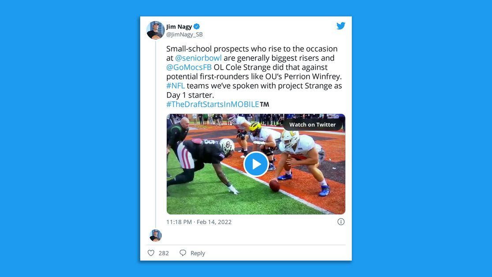Image resolution: width=492 pixels, height=277 pixels.
Task: Click the #NFL hashtag
Action: (175, 86)
